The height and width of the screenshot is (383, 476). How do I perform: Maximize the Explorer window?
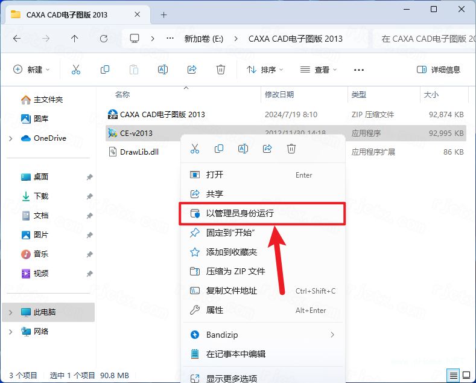(434, 9)
